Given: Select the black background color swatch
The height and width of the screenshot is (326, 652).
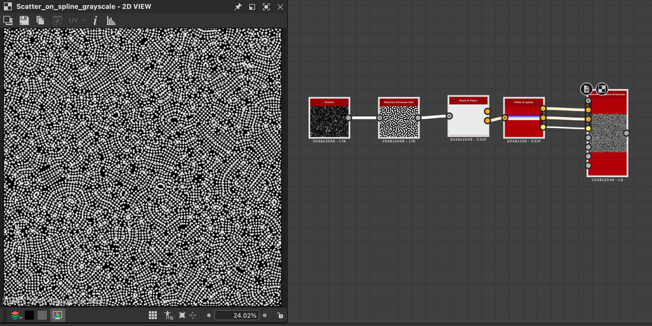Looking at the screenshot, I should [29, 315].
